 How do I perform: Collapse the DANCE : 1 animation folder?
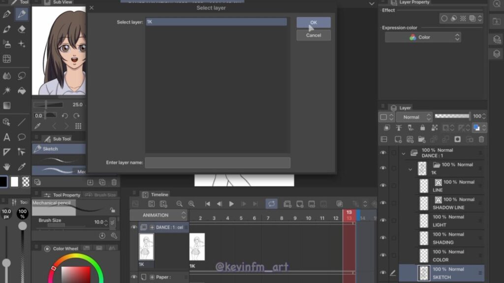404,153
